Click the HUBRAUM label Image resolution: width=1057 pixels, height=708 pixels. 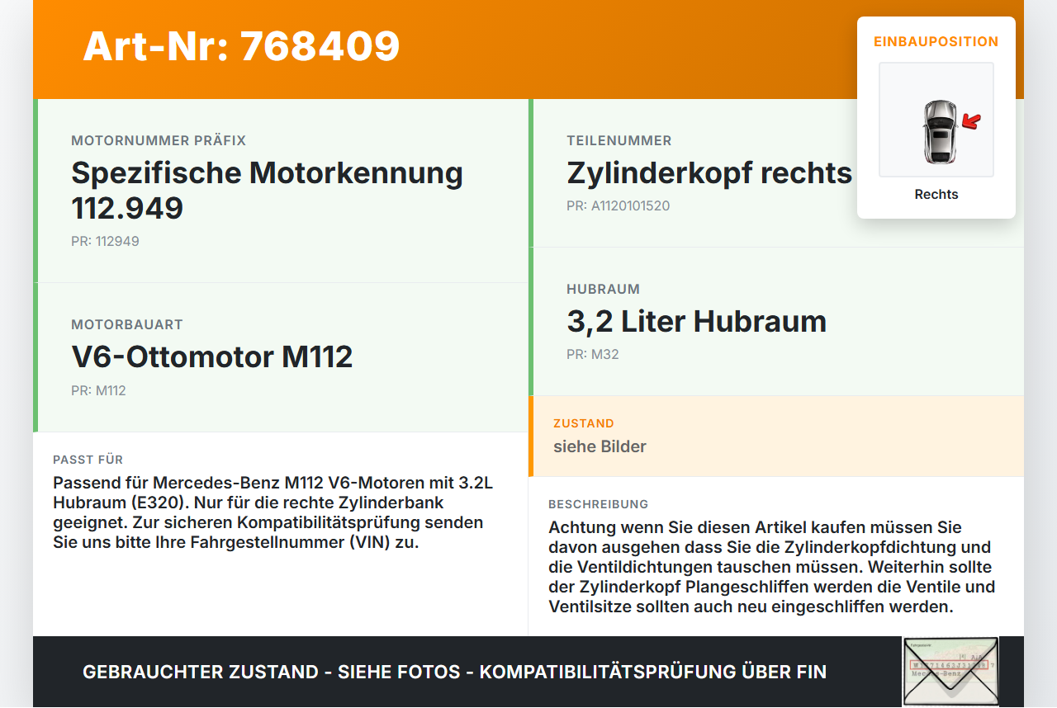pos(604,289)
